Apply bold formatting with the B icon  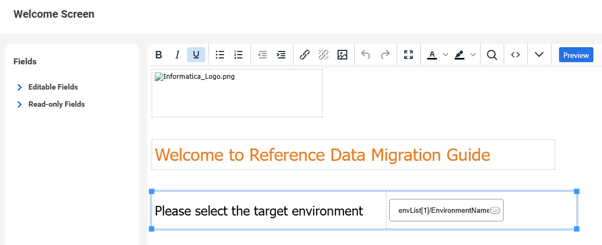coord(159,55)
